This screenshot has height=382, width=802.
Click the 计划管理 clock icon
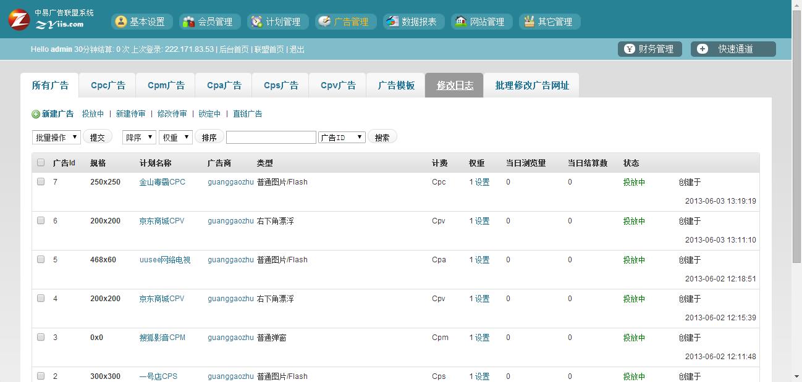coord(256,22)
